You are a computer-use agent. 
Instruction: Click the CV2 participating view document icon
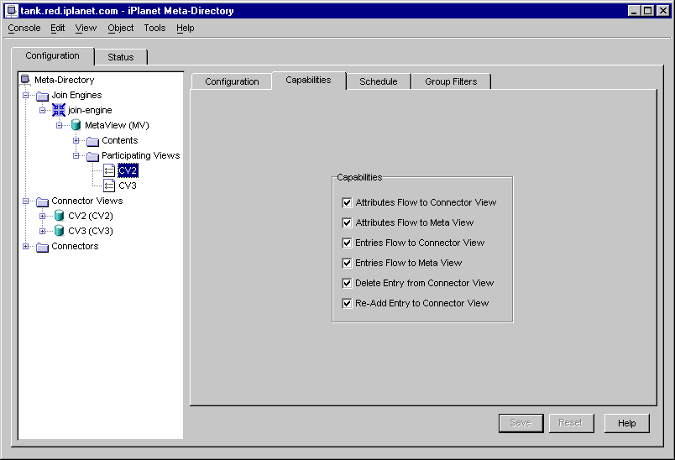point(109,171)
